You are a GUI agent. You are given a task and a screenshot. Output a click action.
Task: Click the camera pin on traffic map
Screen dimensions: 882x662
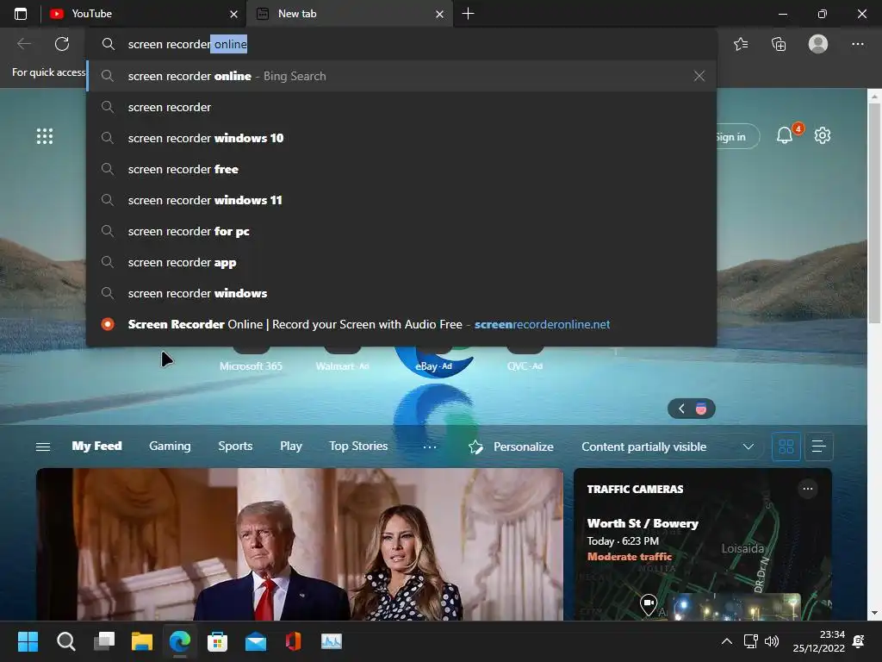coord(649,604)
